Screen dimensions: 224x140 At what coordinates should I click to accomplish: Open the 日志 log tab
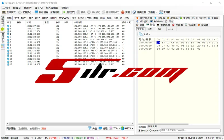click(169, 22)
